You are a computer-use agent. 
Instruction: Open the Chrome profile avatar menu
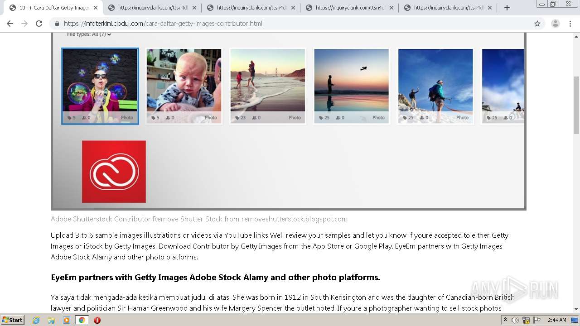(555, 24)
